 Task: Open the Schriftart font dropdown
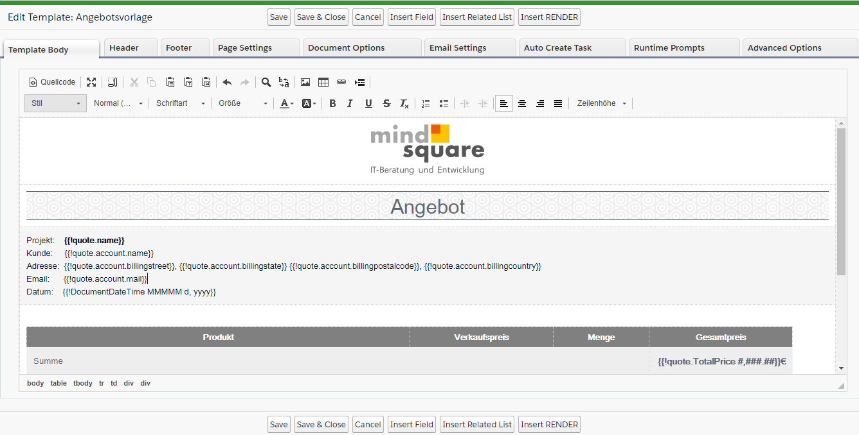click(181, 103)
